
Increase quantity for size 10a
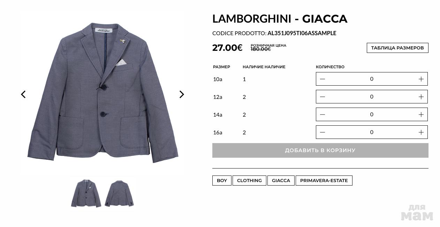click(421, 79)
